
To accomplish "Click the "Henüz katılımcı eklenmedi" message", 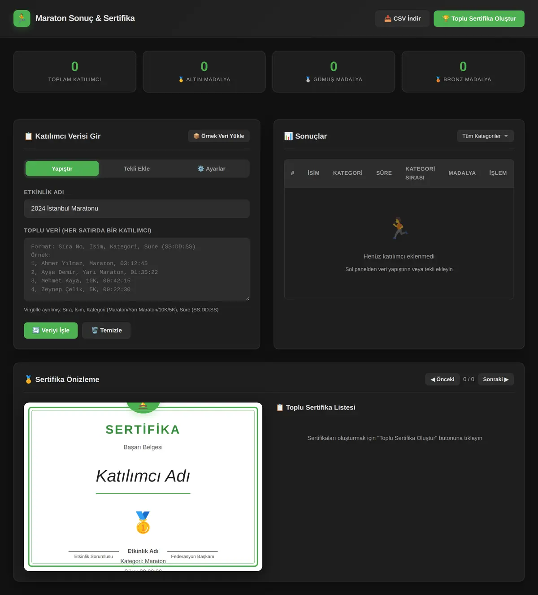I will click(x=399, y=256).
